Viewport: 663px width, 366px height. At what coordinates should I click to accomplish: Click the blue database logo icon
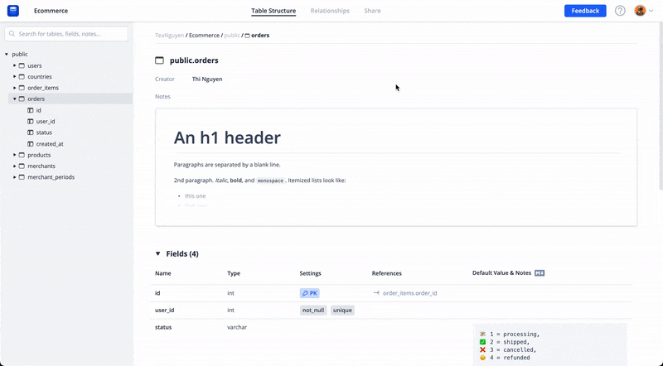(13, 11)
